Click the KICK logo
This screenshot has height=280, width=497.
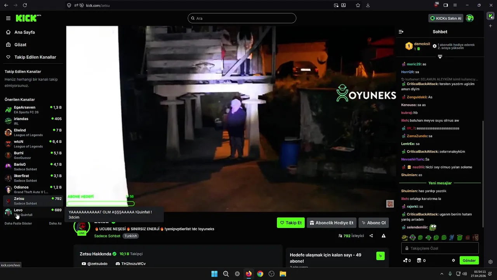pyautogui.click(x=28, y=18)
